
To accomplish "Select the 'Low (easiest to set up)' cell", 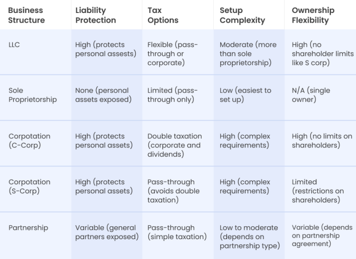I will coord(245,95).
